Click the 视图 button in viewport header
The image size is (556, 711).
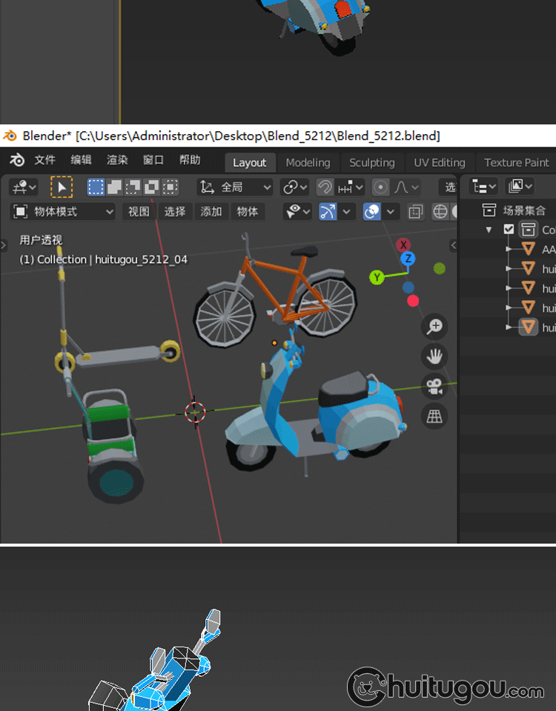point(139,212)
